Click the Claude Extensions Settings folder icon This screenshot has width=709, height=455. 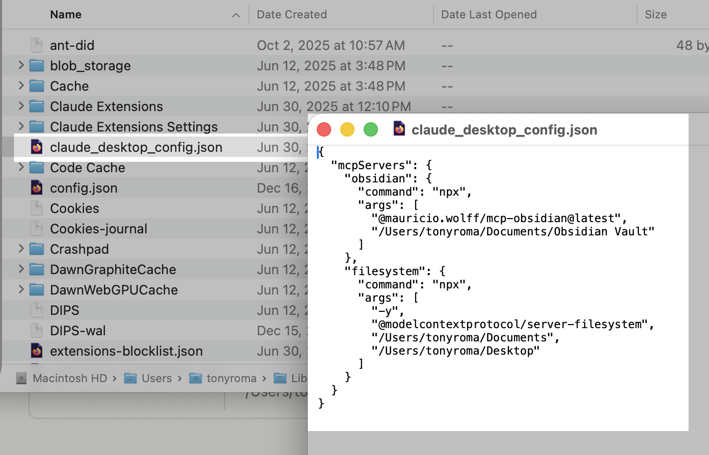37,127
